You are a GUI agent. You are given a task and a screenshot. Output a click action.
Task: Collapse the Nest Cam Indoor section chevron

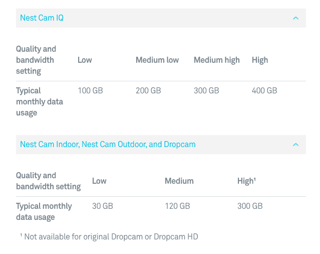(x=295, y=145)
